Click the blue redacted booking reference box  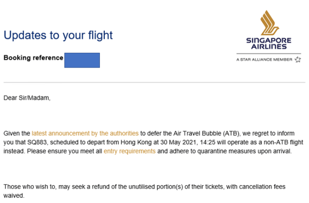(x=82, y=60)
